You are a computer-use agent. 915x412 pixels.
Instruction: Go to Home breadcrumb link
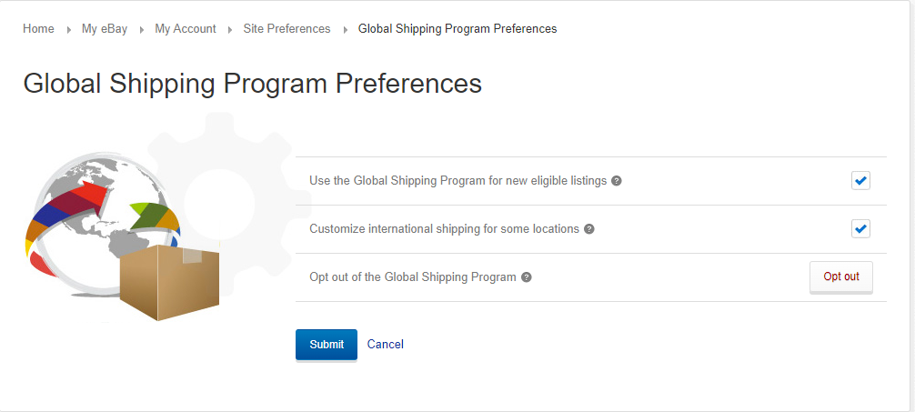(38, 28)
